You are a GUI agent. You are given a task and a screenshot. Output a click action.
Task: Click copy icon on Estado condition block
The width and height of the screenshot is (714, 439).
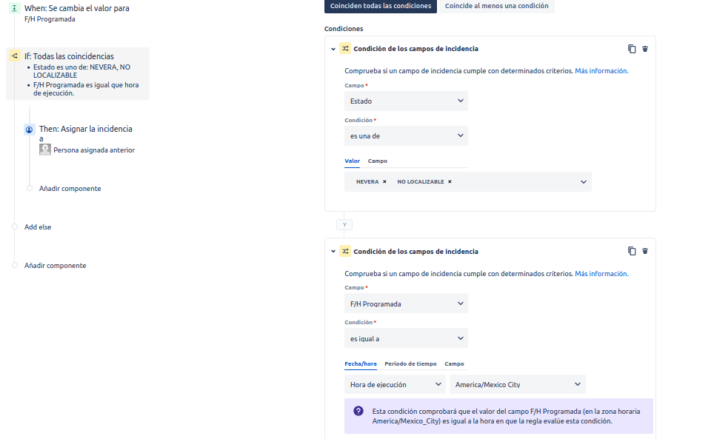pos(632,49)
